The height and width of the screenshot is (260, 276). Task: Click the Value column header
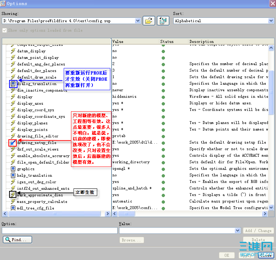click(135, 41)
